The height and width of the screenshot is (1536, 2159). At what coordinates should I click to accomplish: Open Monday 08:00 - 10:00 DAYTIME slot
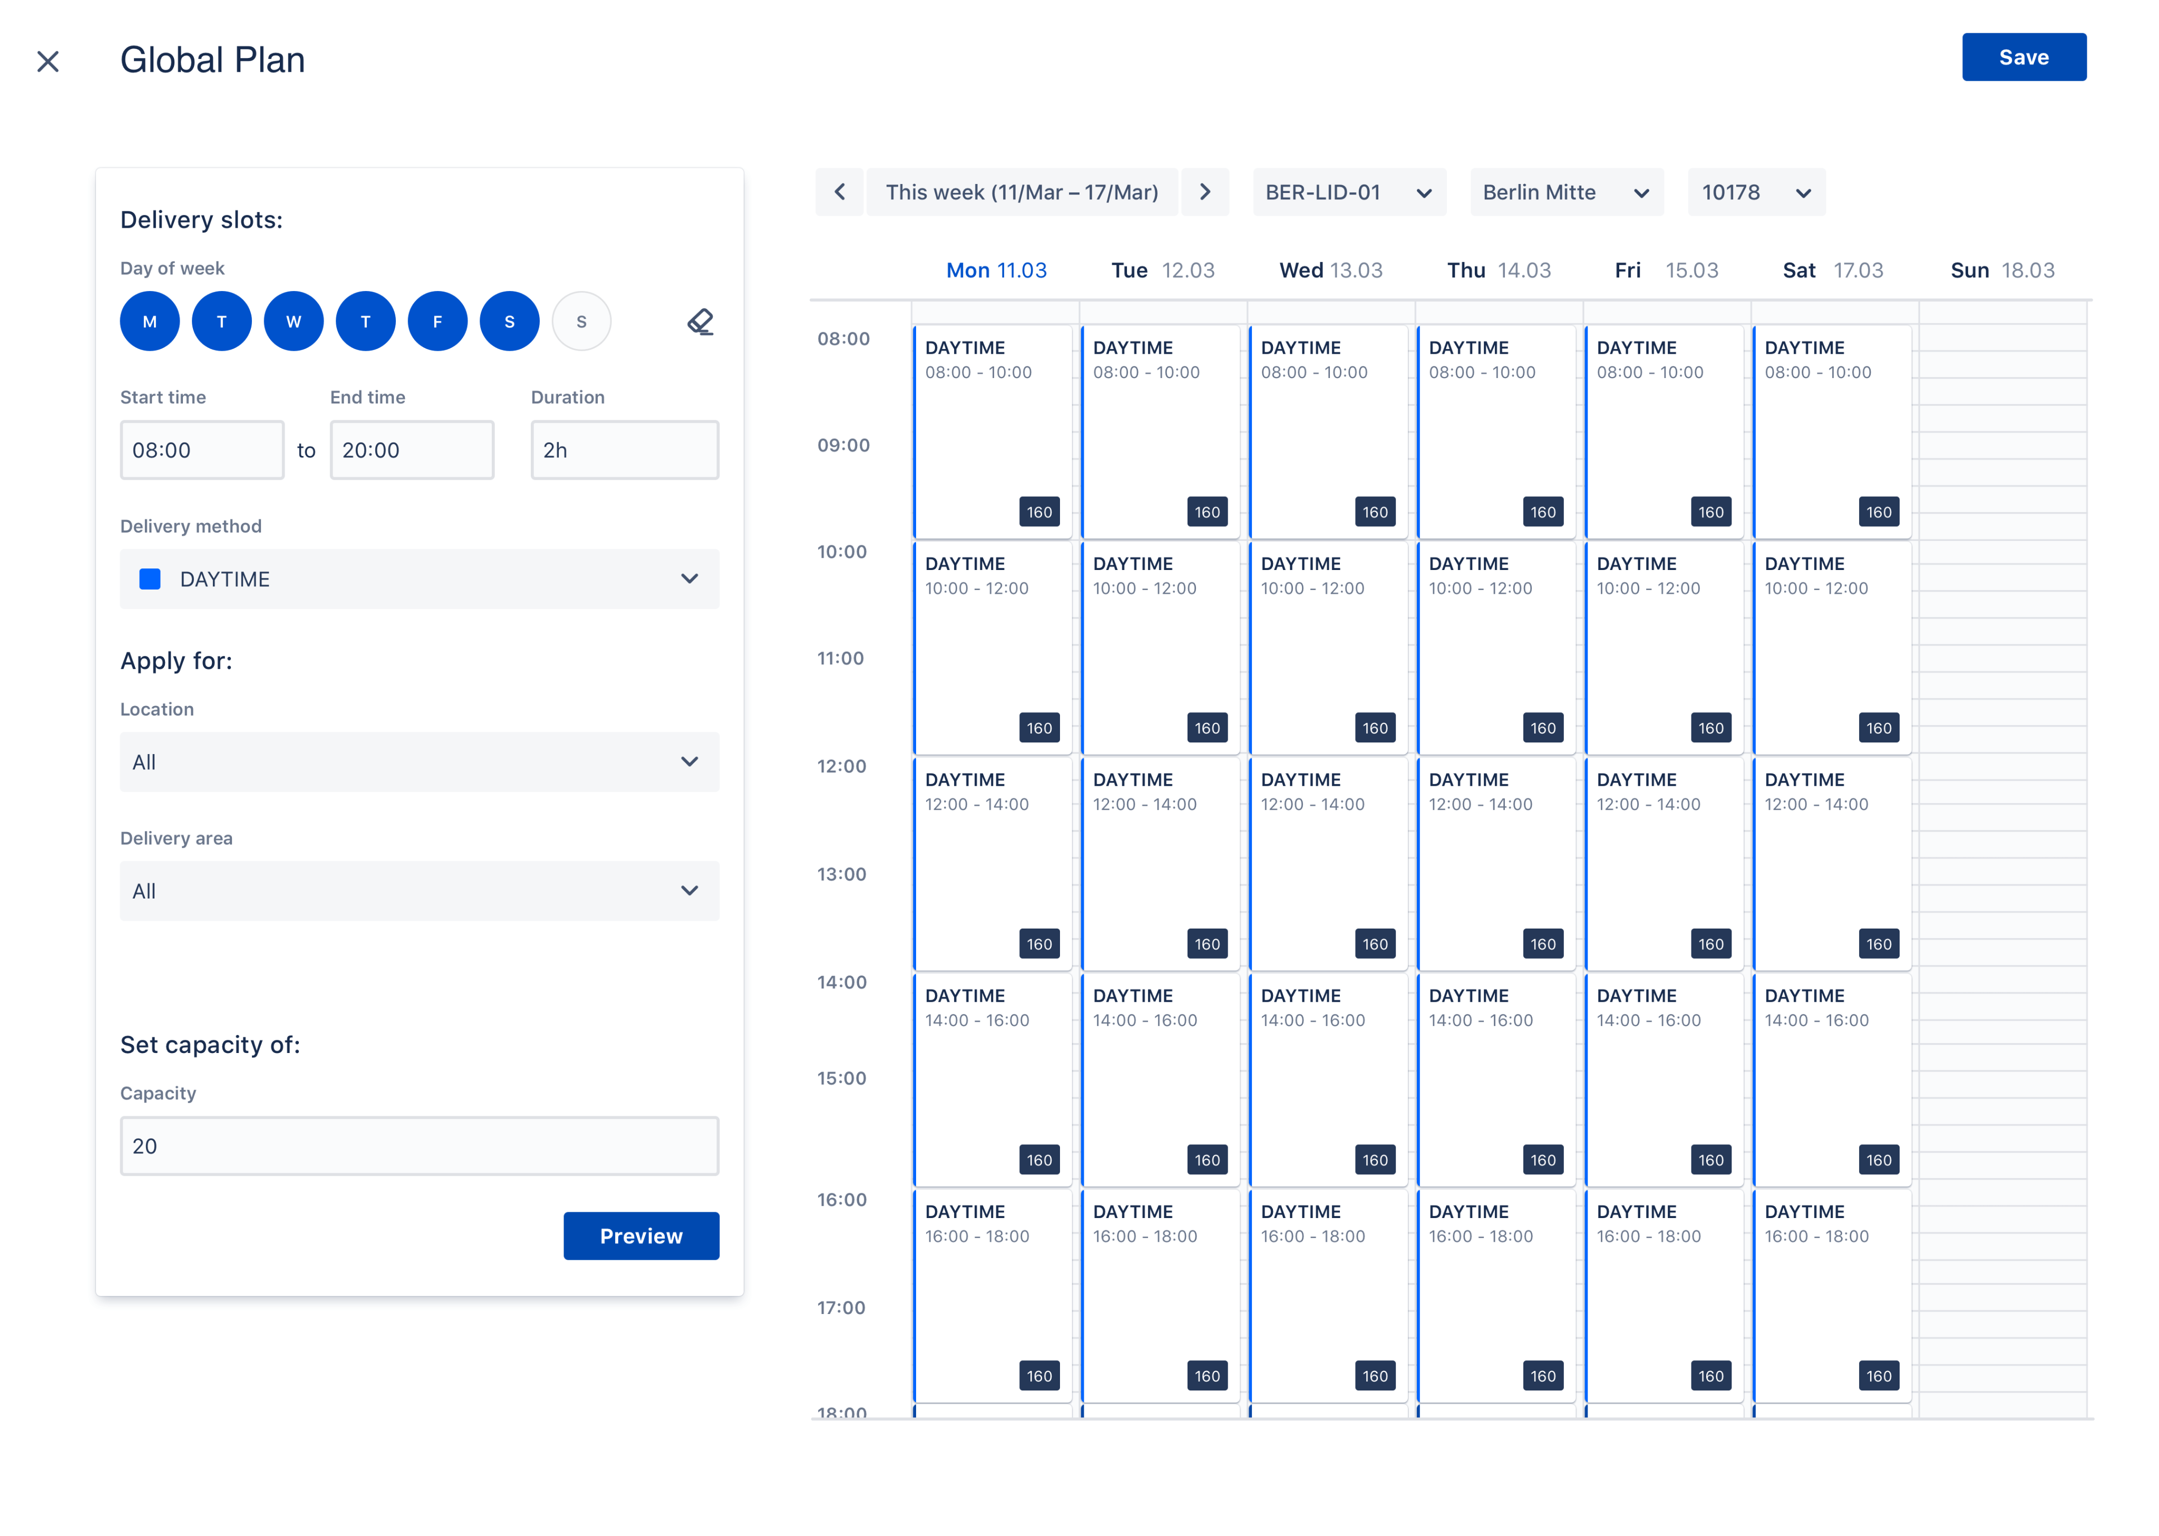pos(993,431)
